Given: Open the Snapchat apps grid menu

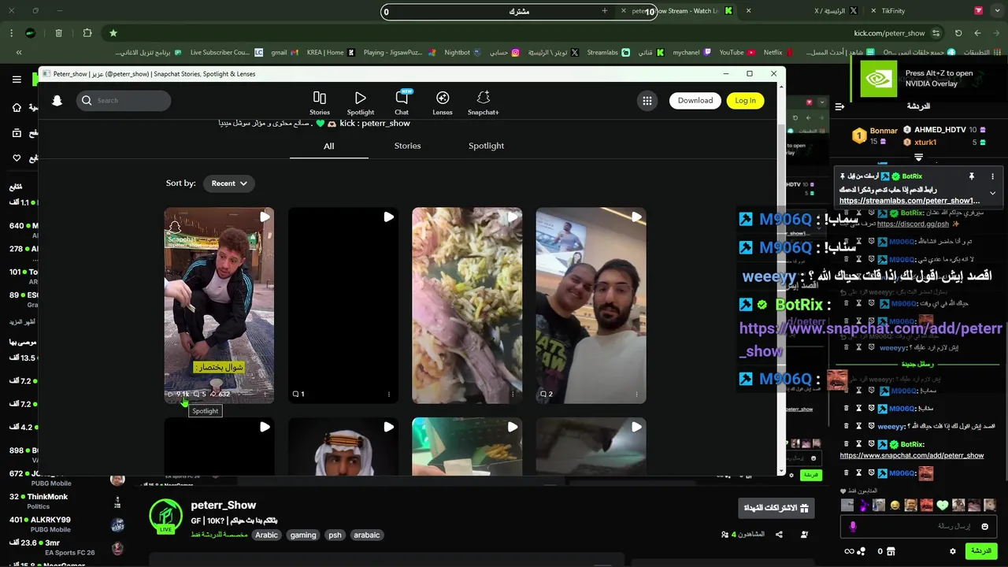Looking at the screenshot, I should click(x=647, y=101).
